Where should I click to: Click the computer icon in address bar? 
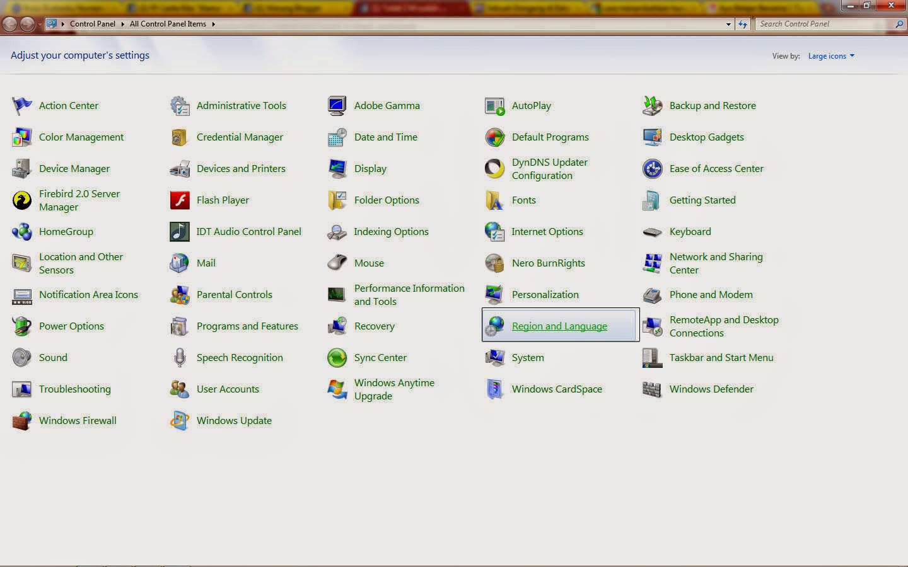[x=52, y=24]
